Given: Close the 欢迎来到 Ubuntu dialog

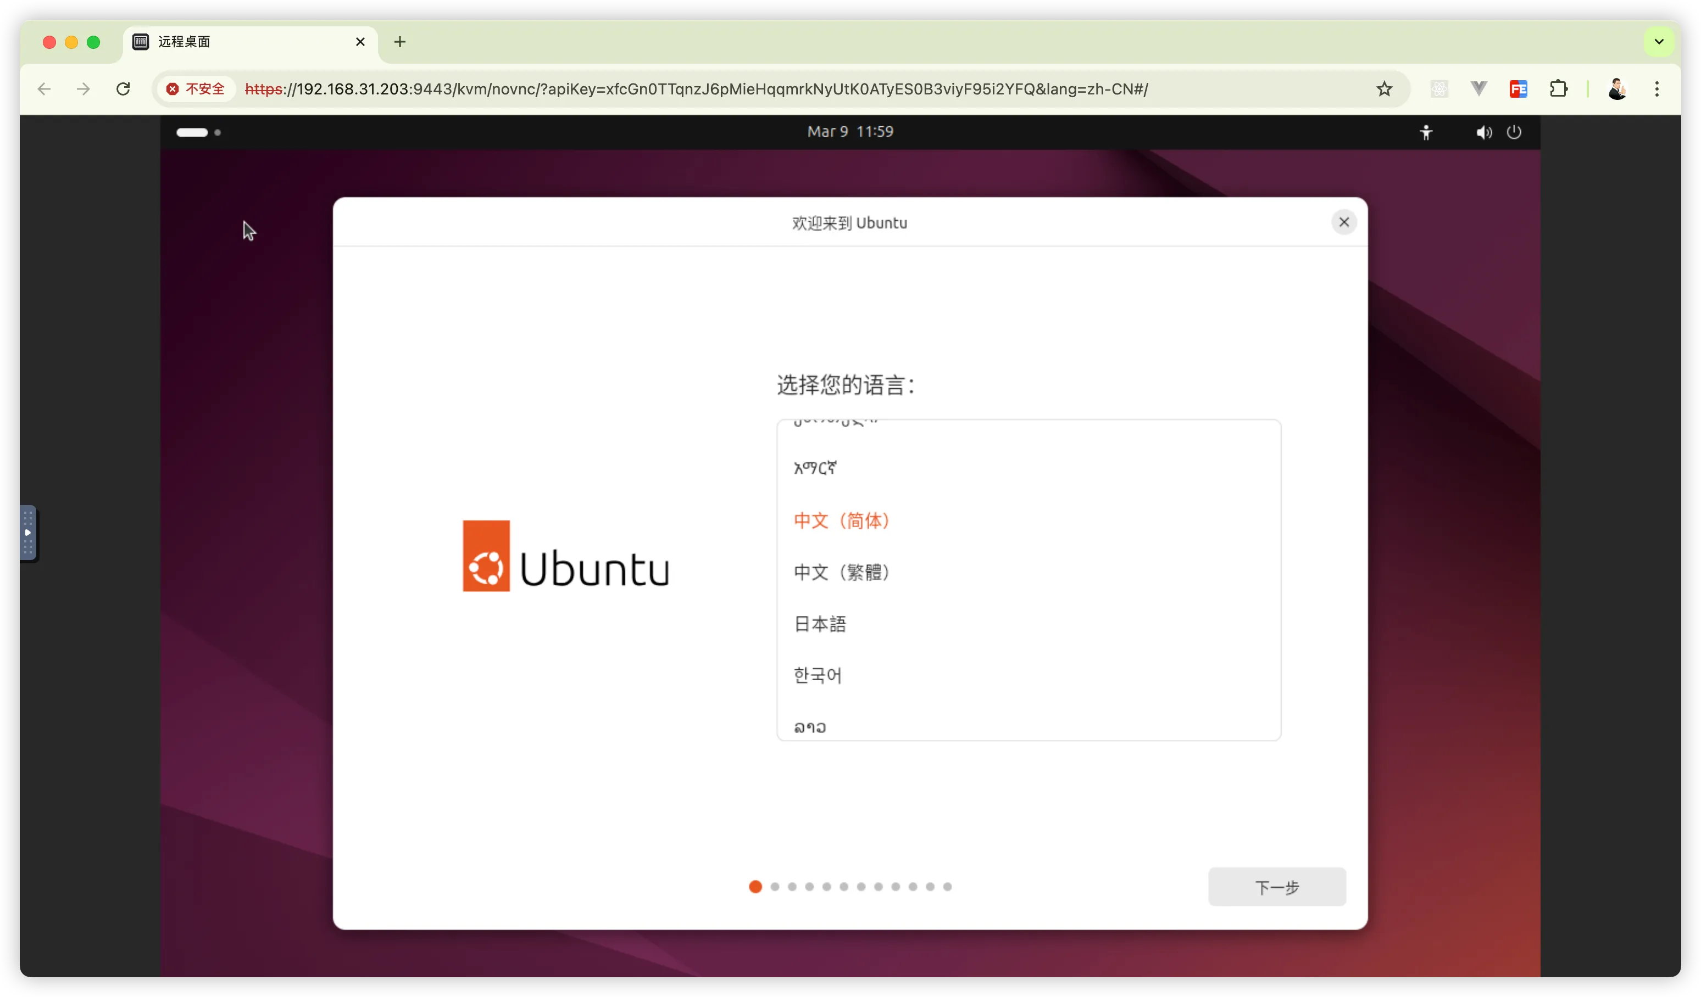Looking at the screenshot, I should tap(1344, 222).
